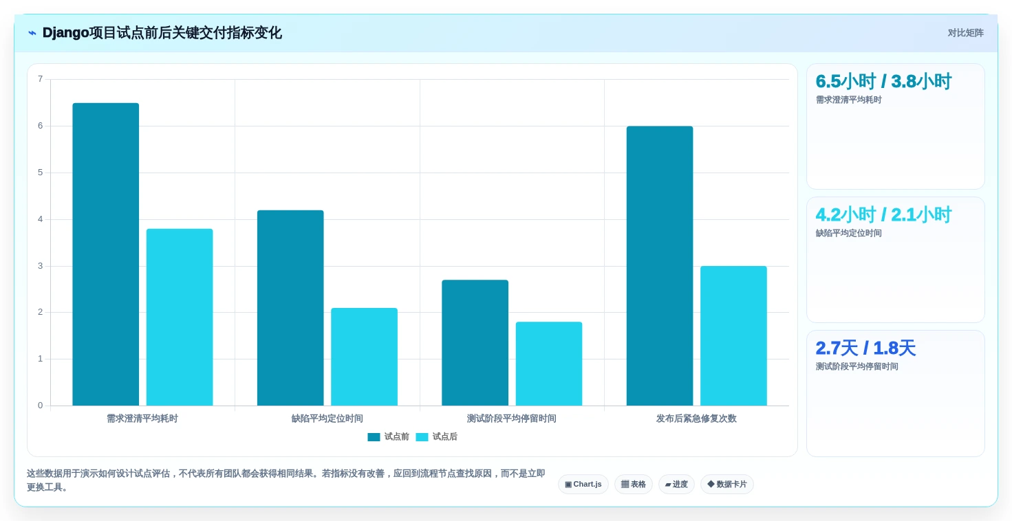Click the lightning icon beside the Django title
This screenshot has height=521, width=1012.
pyautogui.click(x=32, y=33)
